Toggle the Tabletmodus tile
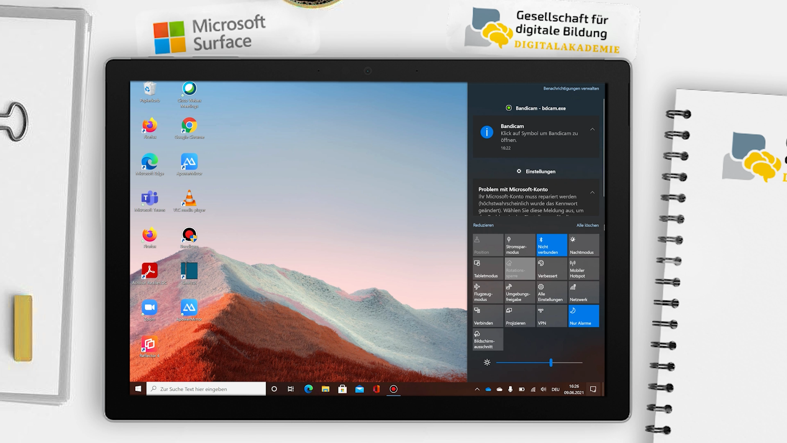The width and height of the screenshot is (787, 443). point(488,269)
